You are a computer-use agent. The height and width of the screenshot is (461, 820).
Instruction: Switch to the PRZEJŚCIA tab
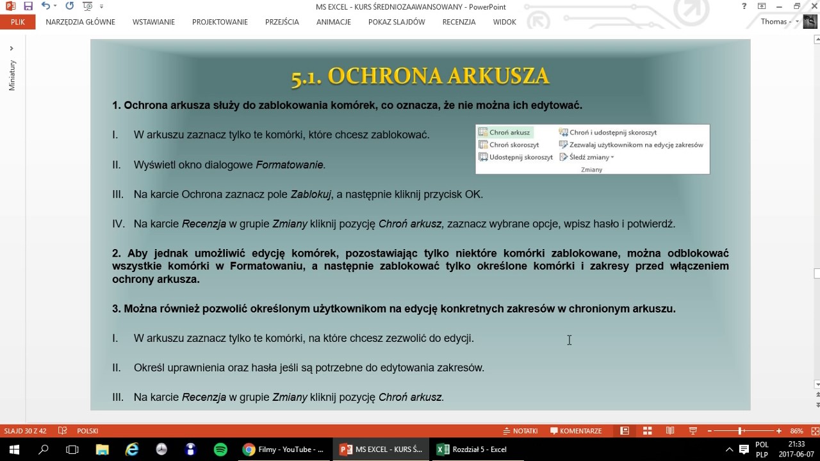pos(282,22)
